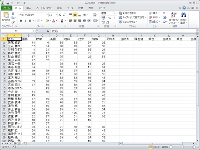Open the borders dropdown
The image size is (200, 150).
pyautogui.click(x=42, y=21)
